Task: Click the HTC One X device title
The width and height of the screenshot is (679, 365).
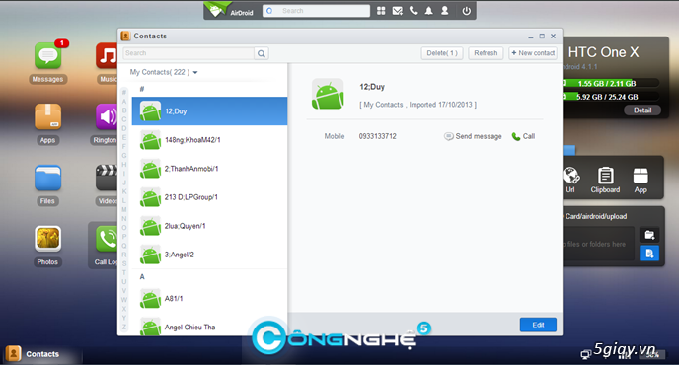Action: click(x=603, y=52)
